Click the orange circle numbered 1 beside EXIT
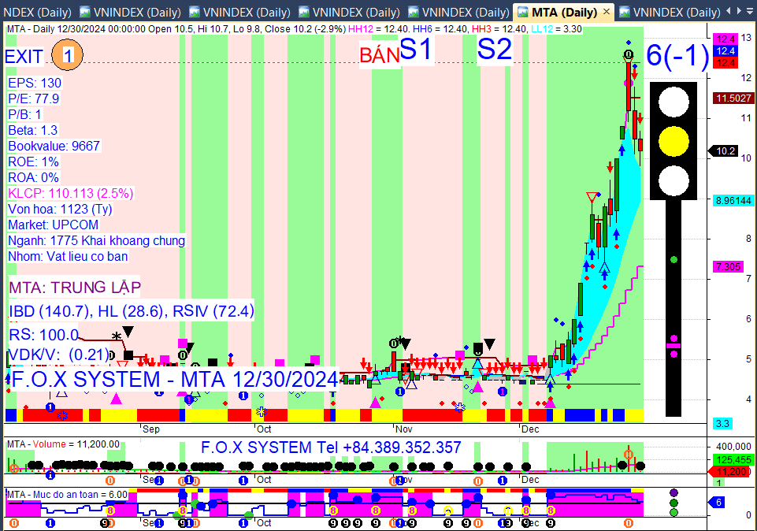 click(x=67, y=55)
